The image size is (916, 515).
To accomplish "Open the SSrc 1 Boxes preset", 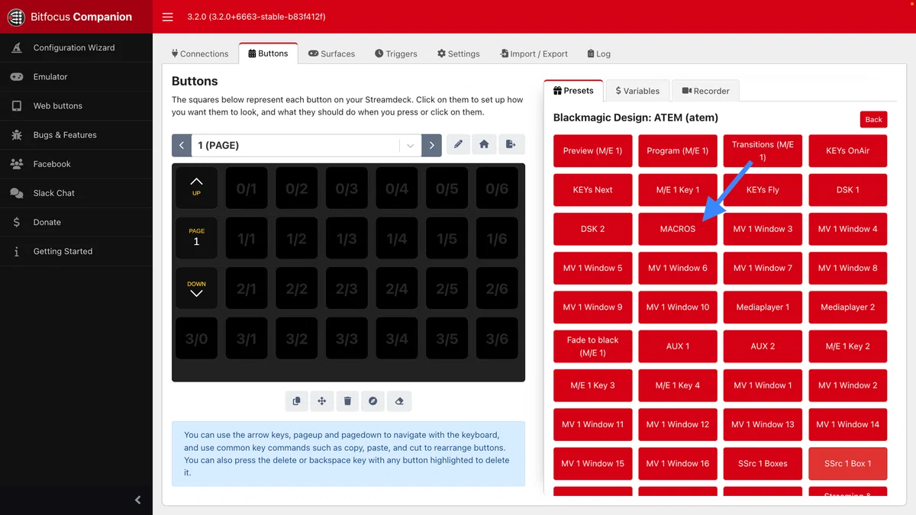I will tap(763, 463).
